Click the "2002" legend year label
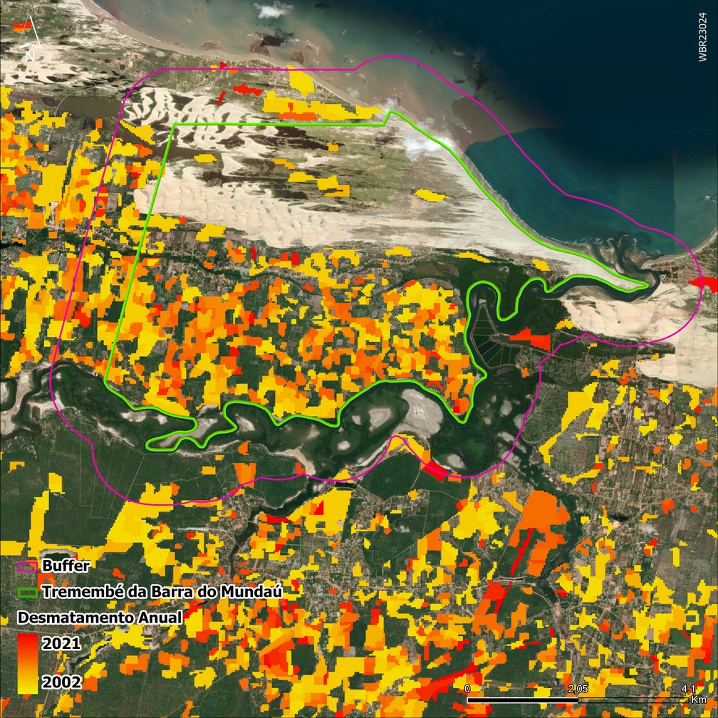Viewport: 718px width, 718px height. pos(62,682)
